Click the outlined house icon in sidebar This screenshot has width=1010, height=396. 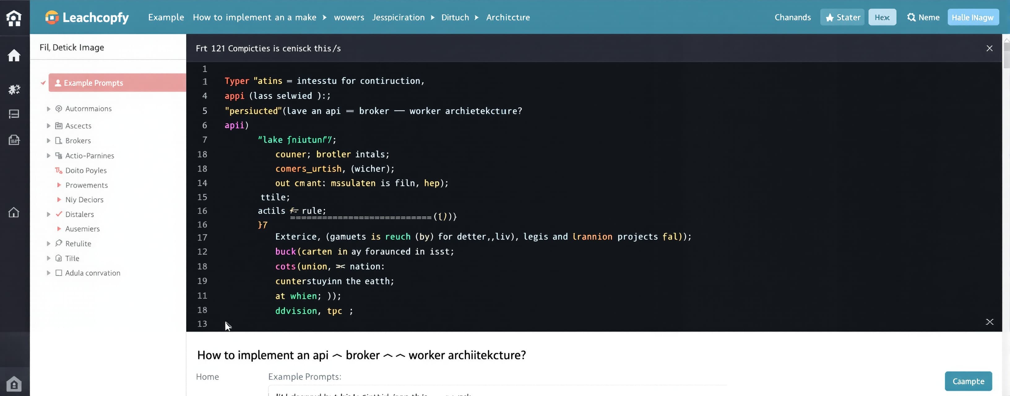click(x=14, y=212)
